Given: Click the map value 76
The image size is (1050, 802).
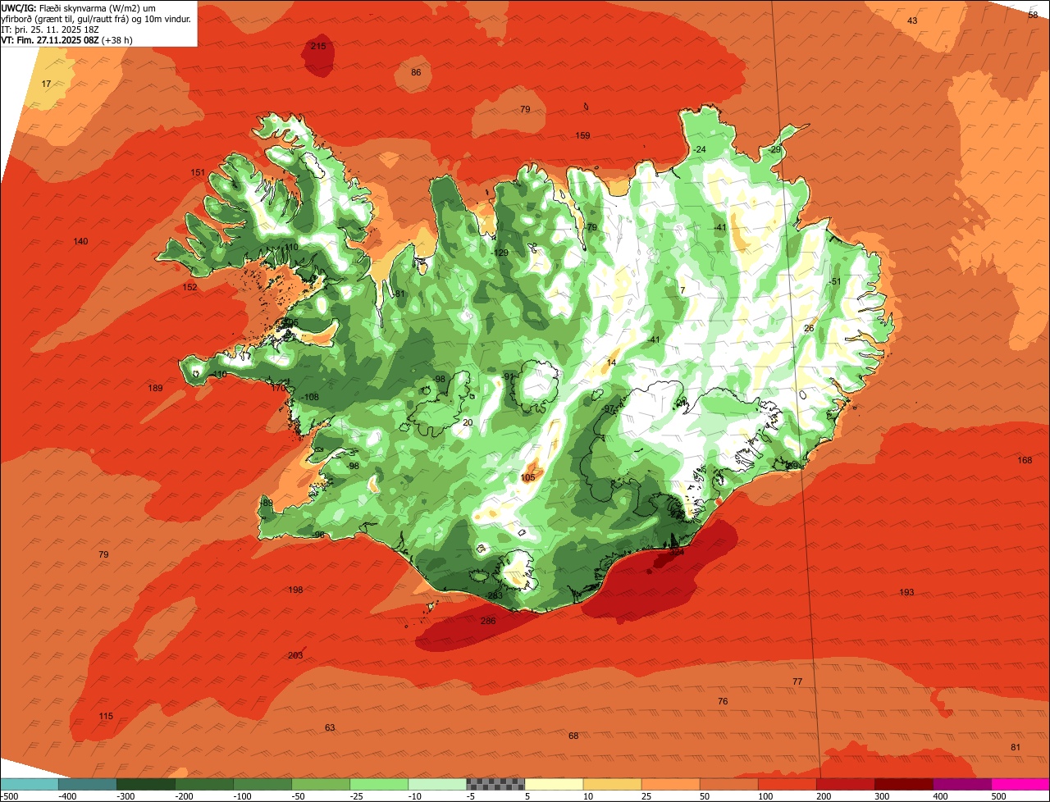Looking at the screenshot, I should 723,701.
